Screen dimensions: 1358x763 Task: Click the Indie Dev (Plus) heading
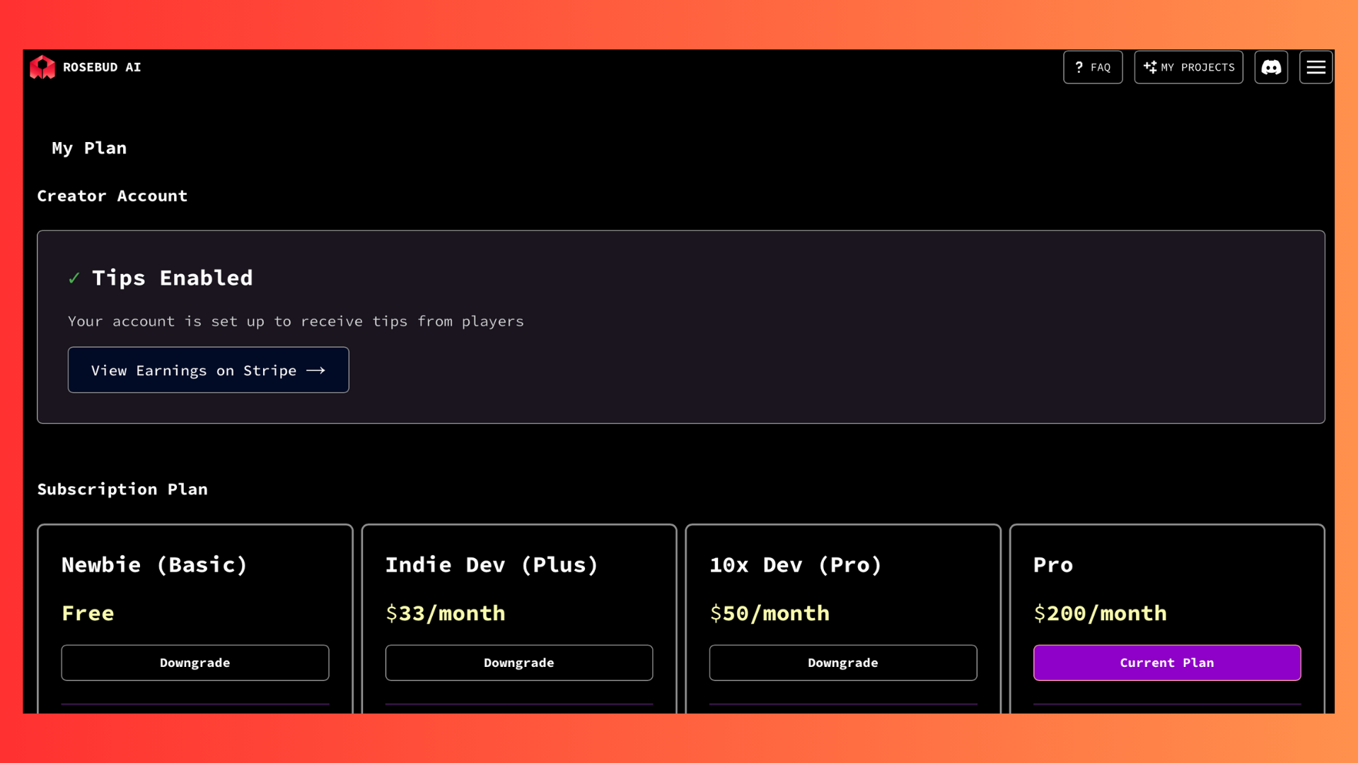[x=492, y=565]
